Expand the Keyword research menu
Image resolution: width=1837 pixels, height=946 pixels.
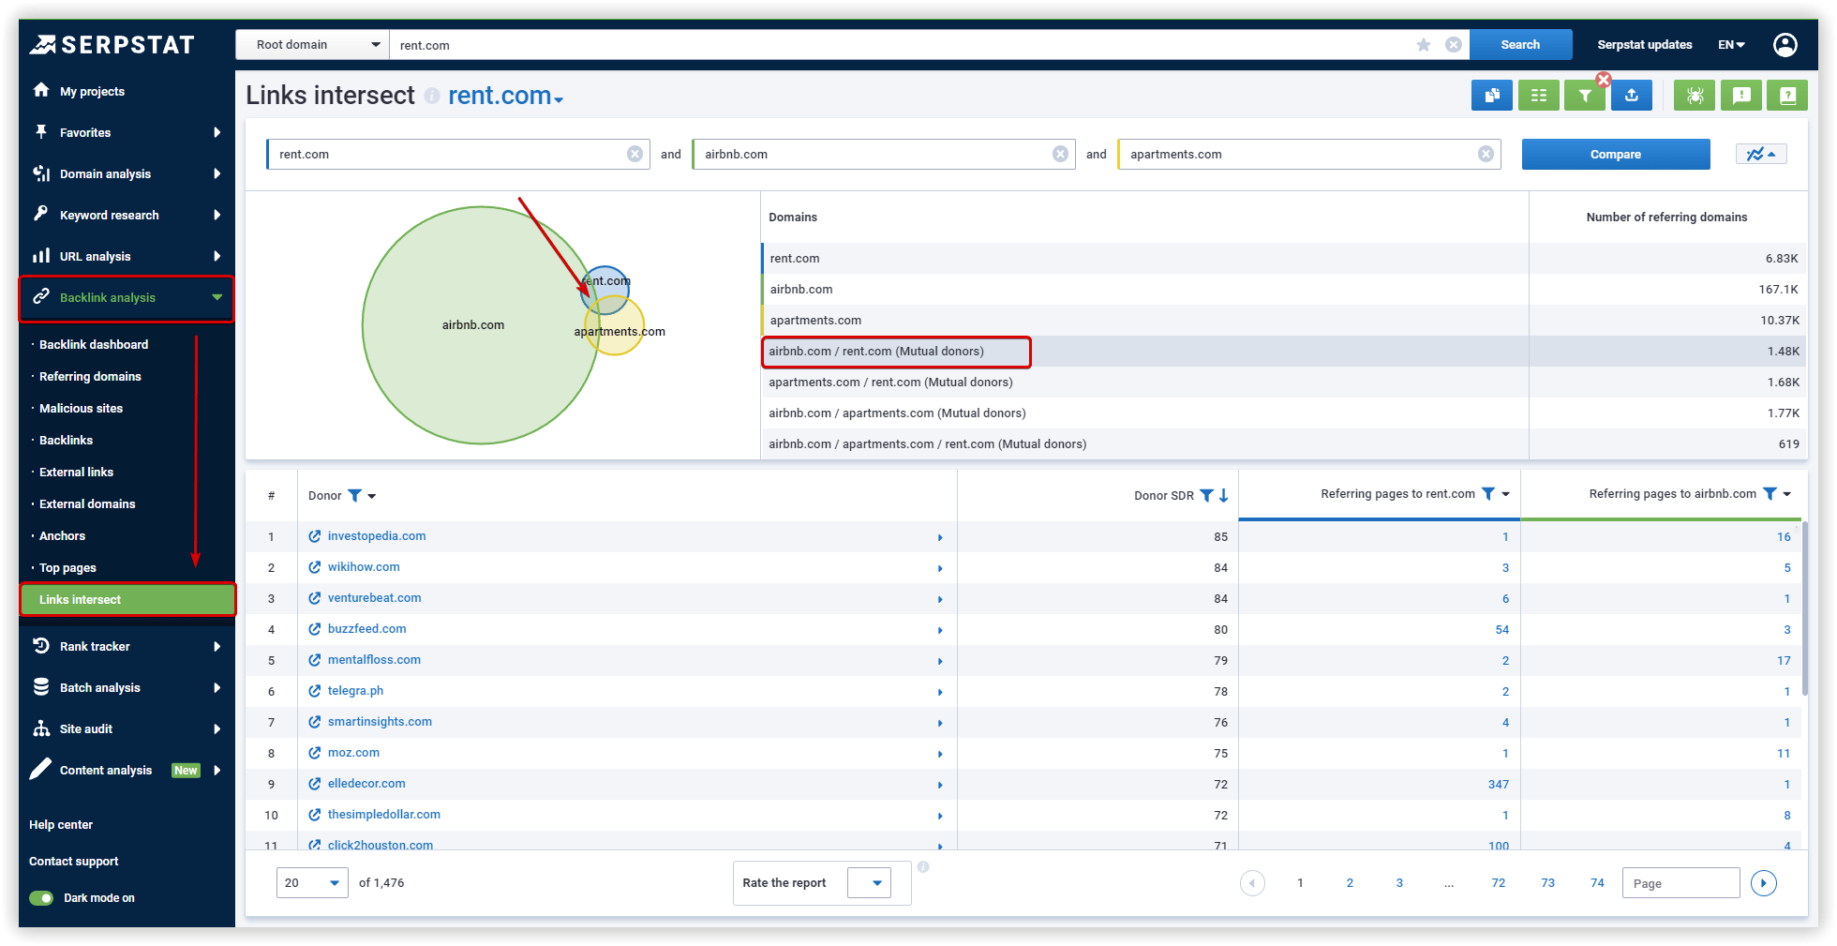[127, 216]
